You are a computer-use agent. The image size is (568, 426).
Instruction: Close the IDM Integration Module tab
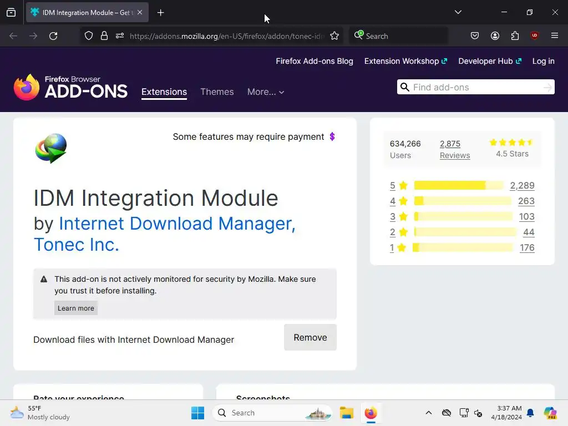coord(140,12)
